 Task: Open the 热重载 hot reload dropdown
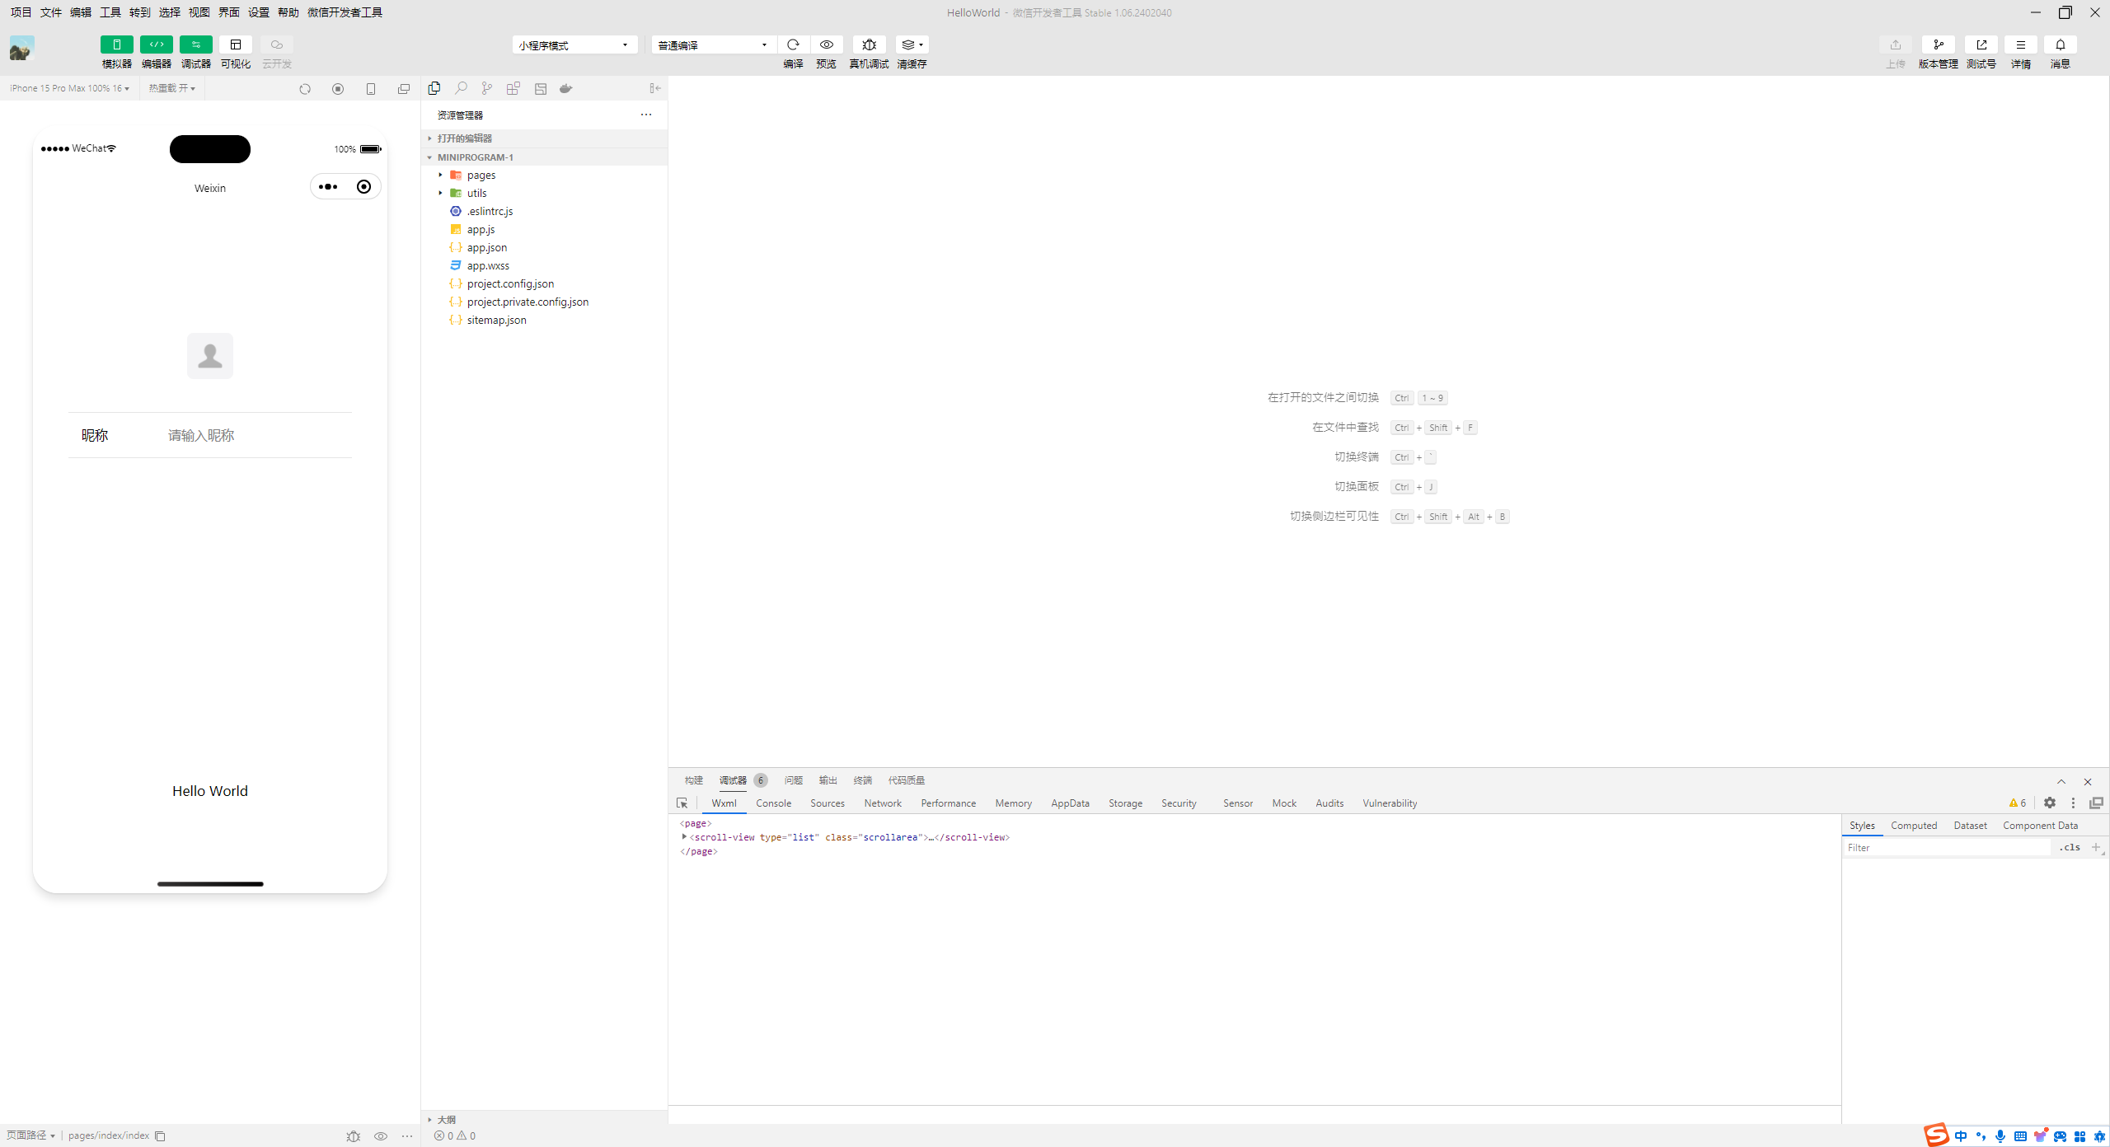(171, 88)
